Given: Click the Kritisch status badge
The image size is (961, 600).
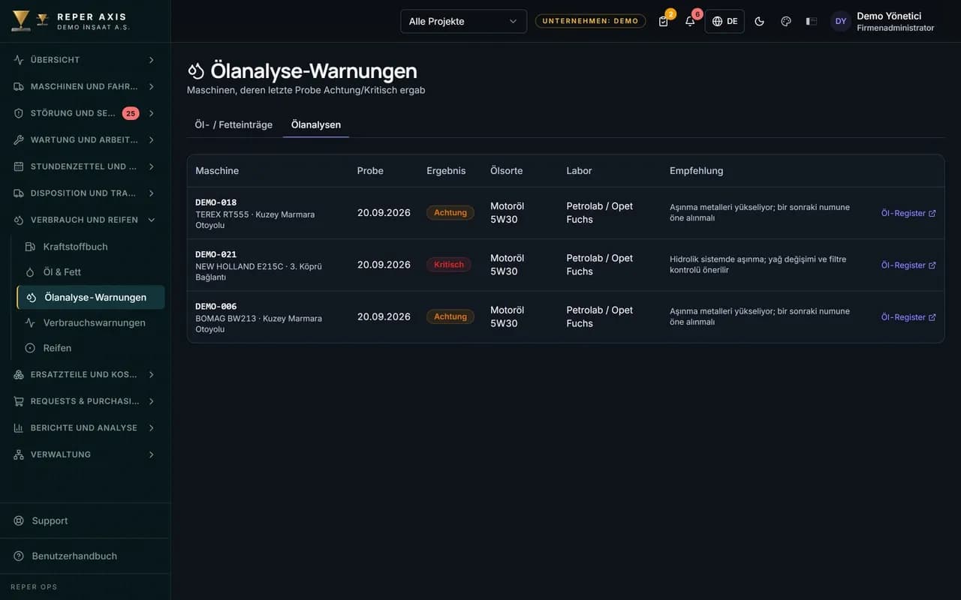Looking at the screenshot, I should [x=449, y=265].
